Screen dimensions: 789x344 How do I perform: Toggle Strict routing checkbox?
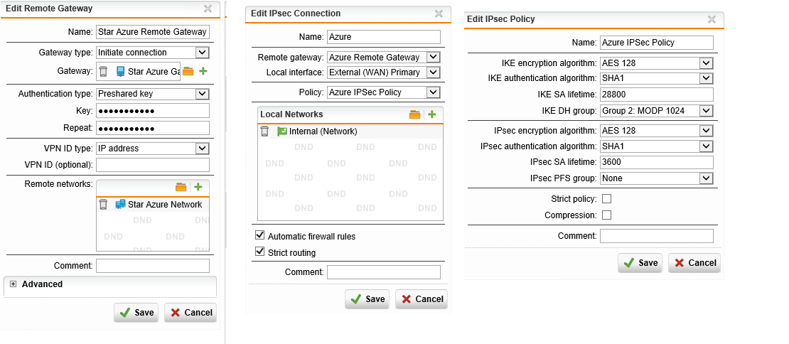tap(259, 252)
